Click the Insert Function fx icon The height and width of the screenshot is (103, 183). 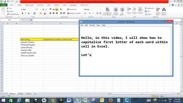click(x=31, y=20)
